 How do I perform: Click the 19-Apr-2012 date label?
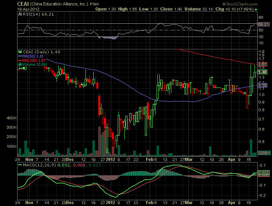pyautogui.click(x=28, y=9)
